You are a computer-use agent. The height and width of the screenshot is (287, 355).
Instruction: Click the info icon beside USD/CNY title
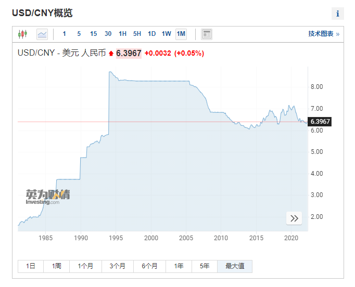pos(337,14)
